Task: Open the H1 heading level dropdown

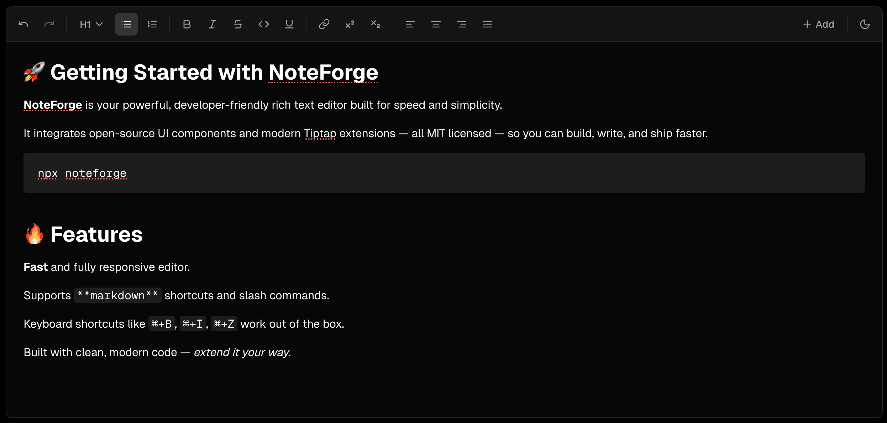Action: [x=91, y=24]
